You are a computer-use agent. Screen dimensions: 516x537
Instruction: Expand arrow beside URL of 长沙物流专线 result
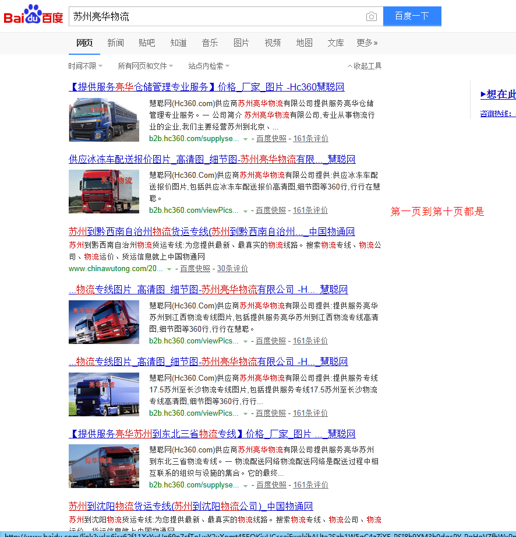[245, 414]
